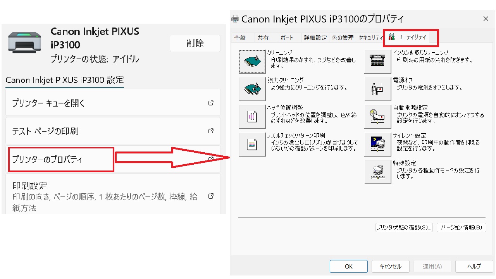Confirm settings with the OK button
The width and height of the screenshot is (496, 279).
coord(348,266)
